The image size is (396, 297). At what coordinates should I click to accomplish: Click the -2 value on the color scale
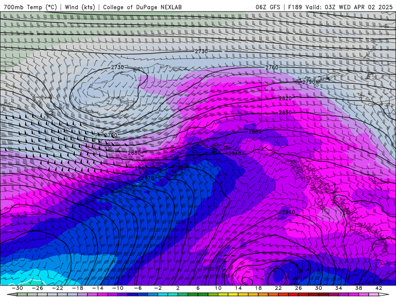coord(158,288)
